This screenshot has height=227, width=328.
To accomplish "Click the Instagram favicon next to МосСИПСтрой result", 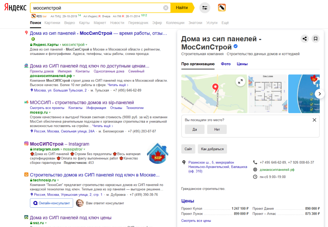I will pyautogui.click(x=26, y=144).
